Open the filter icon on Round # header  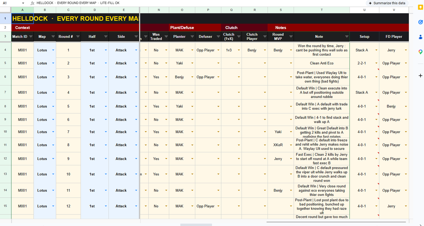(78, 36)
